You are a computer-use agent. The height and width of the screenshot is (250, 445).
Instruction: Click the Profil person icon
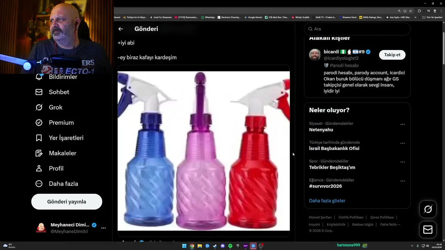tap(39, 168)
